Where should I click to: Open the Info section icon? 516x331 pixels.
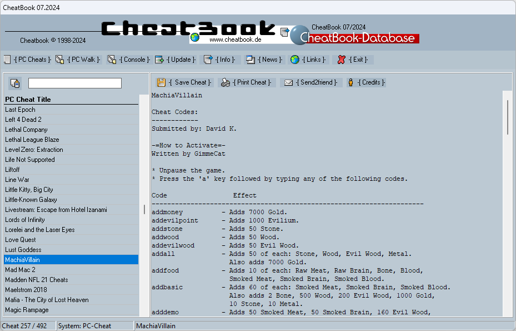(x=207, y=60)
